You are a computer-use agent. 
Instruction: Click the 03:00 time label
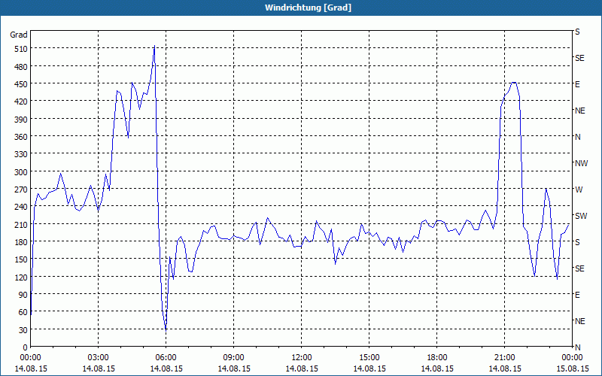99,358
